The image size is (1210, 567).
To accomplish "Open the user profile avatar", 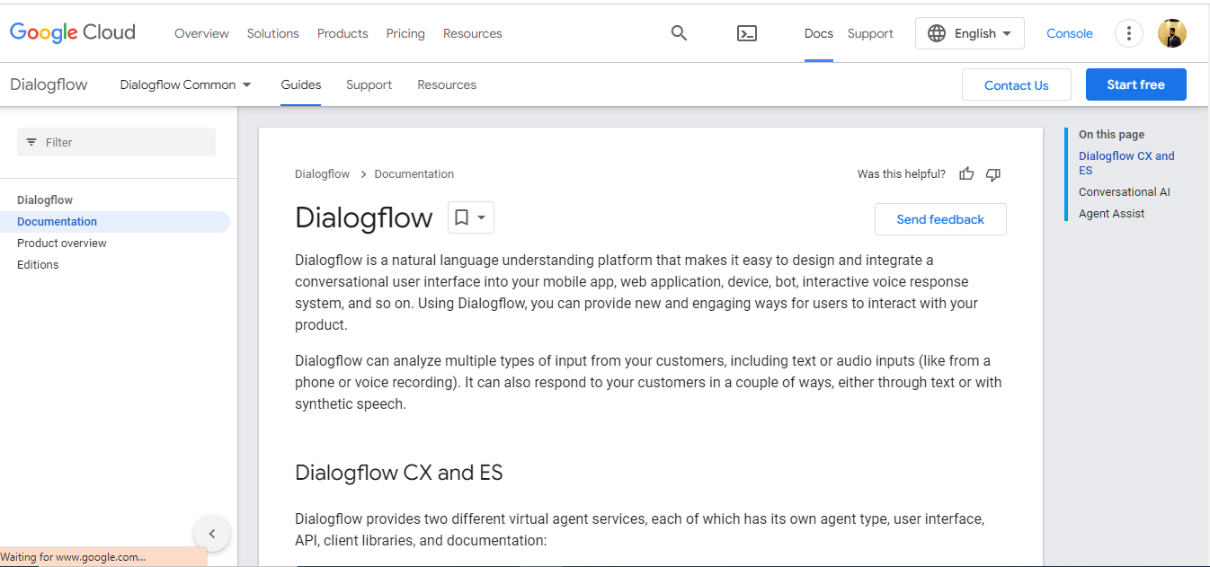I will [1172, 33].
